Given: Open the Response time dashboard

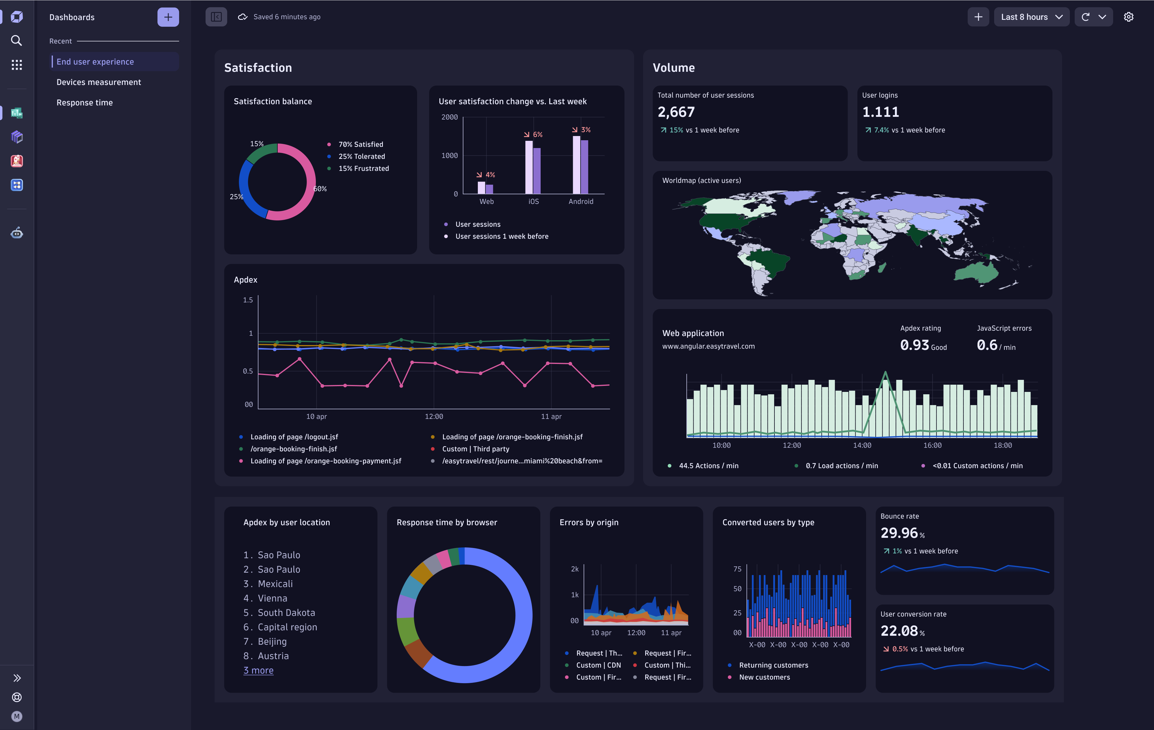Looking at the screenshot, I should [x=85, y=102].
